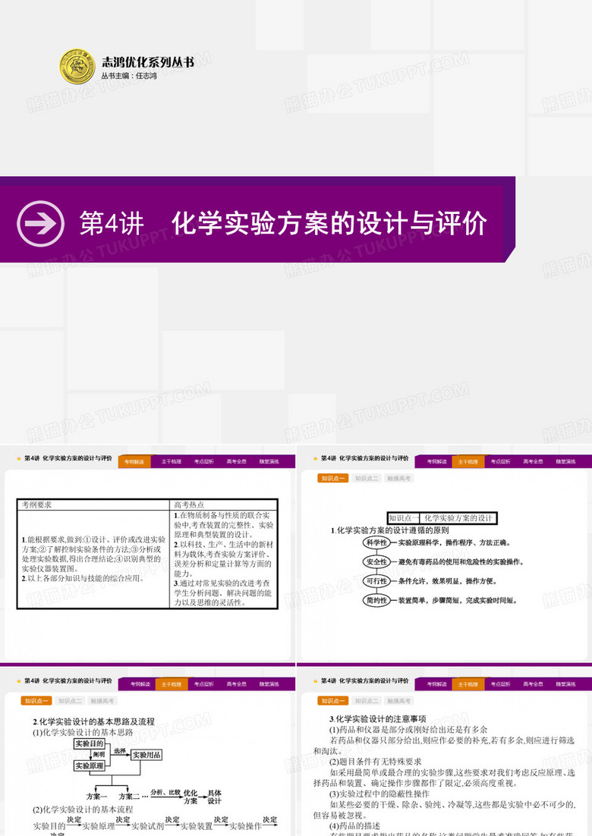Select 主干梳理 tab on the 注意事项 slide

468,684
